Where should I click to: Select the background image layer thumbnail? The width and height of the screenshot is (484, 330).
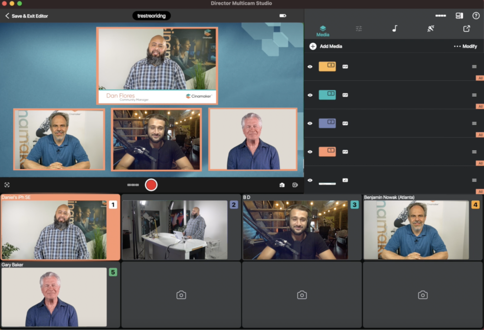pos(327,183)
